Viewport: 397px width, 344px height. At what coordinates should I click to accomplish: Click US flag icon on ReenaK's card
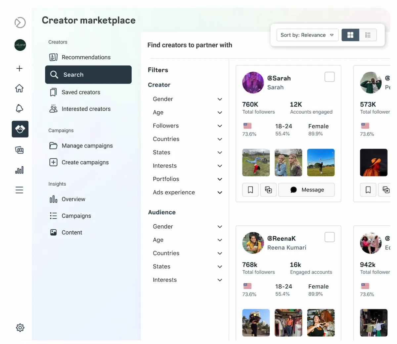coord(247,286)
